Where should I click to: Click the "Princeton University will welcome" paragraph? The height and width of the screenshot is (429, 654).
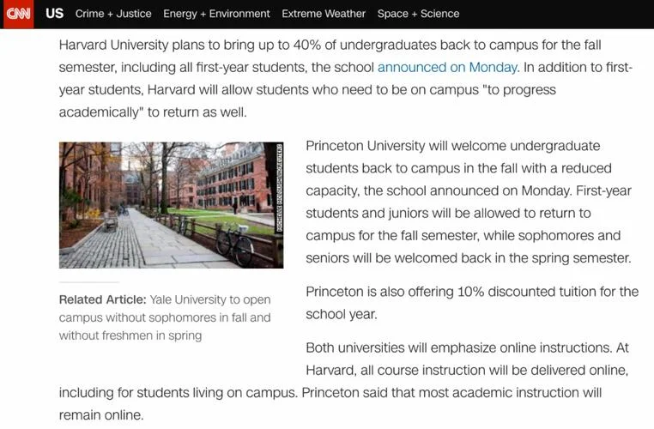coord(469,202)
